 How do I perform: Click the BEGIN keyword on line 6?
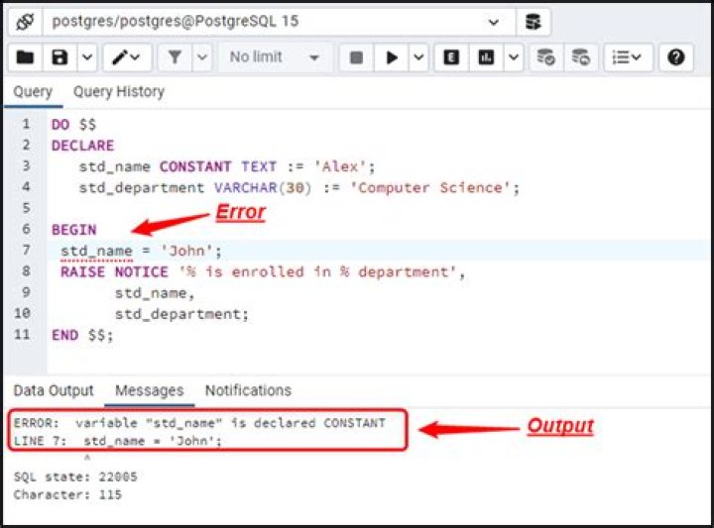(73, 230)
